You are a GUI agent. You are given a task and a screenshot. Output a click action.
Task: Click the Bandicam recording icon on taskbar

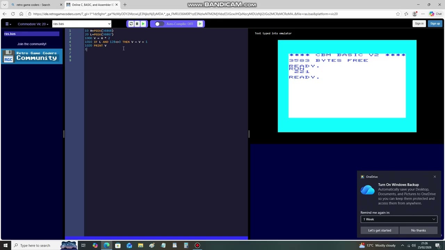point(197,245)
